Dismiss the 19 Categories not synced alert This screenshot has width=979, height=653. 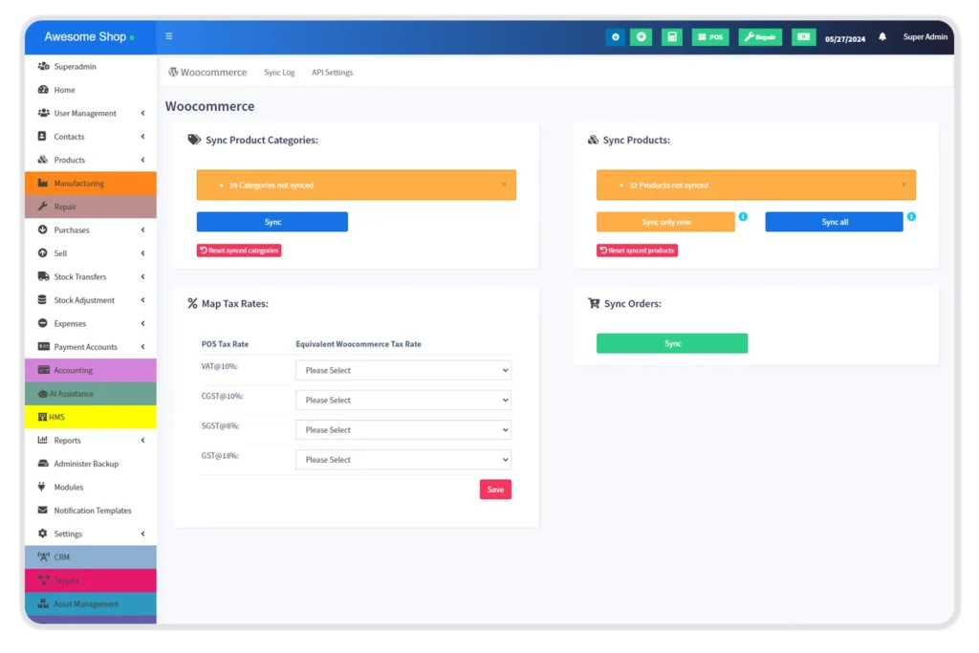pos(504,185)
